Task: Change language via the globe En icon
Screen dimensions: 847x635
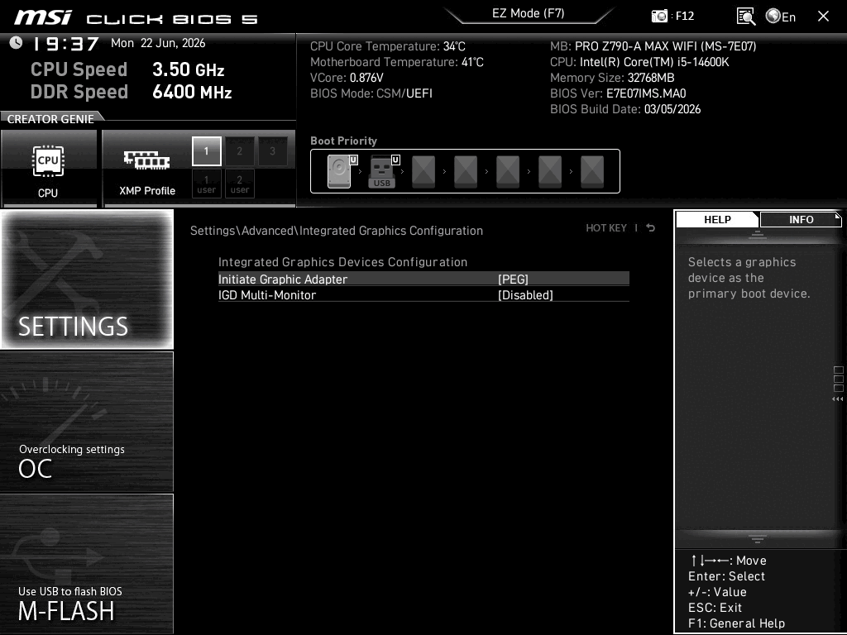Action: click(781, 17)
